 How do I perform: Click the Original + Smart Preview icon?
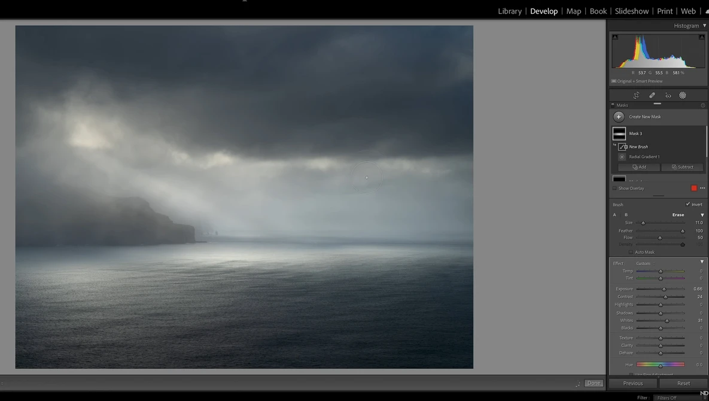614,81
